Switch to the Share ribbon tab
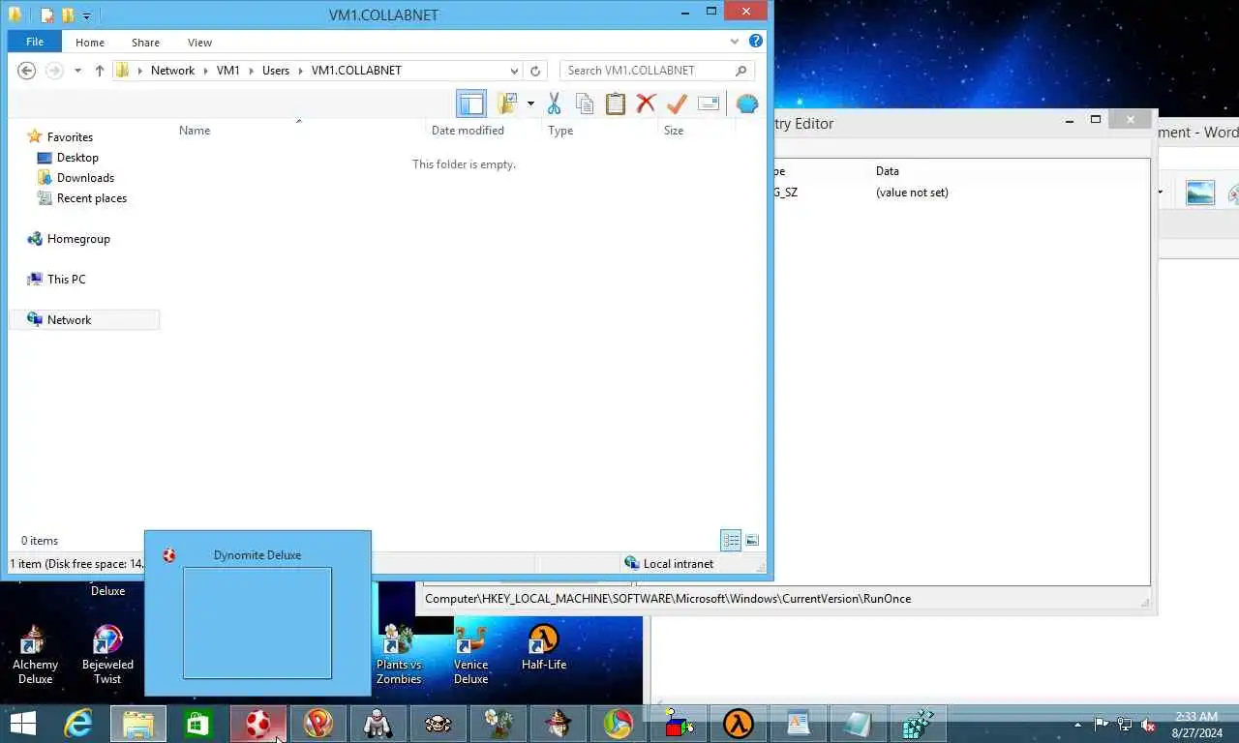The image size is (1239, 743). point(146,42)
